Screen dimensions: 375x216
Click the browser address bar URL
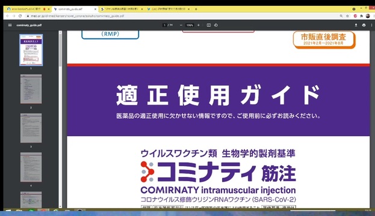[x=77, y=16]
